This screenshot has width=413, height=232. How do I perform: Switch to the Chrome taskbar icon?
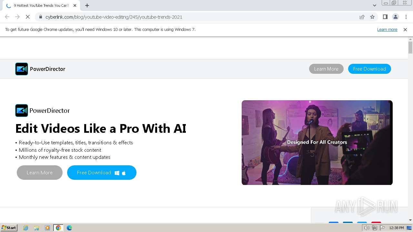[58, 228]
